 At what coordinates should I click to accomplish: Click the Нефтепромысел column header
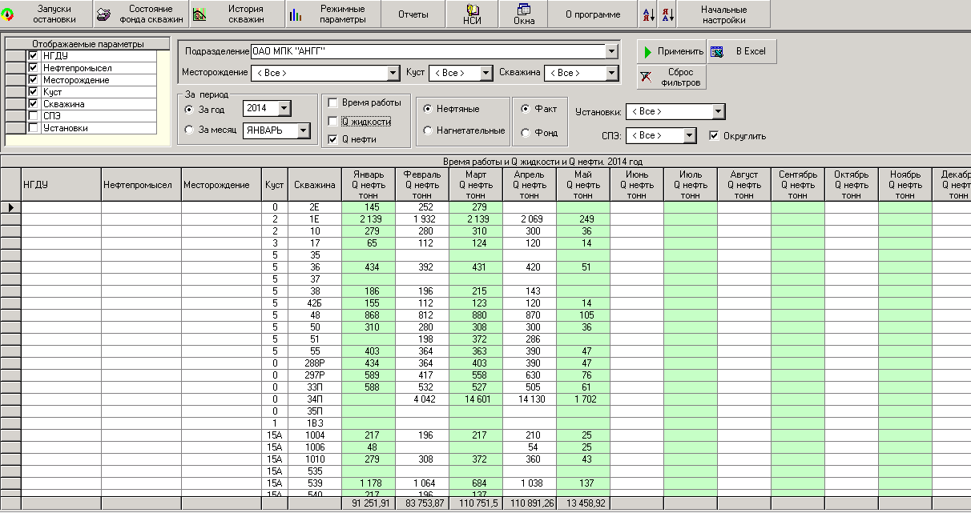point(141,185)
